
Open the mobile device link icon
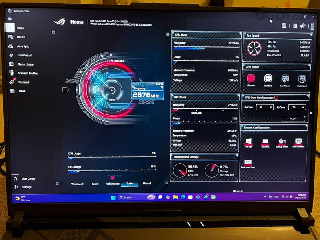tap(312, 26)
